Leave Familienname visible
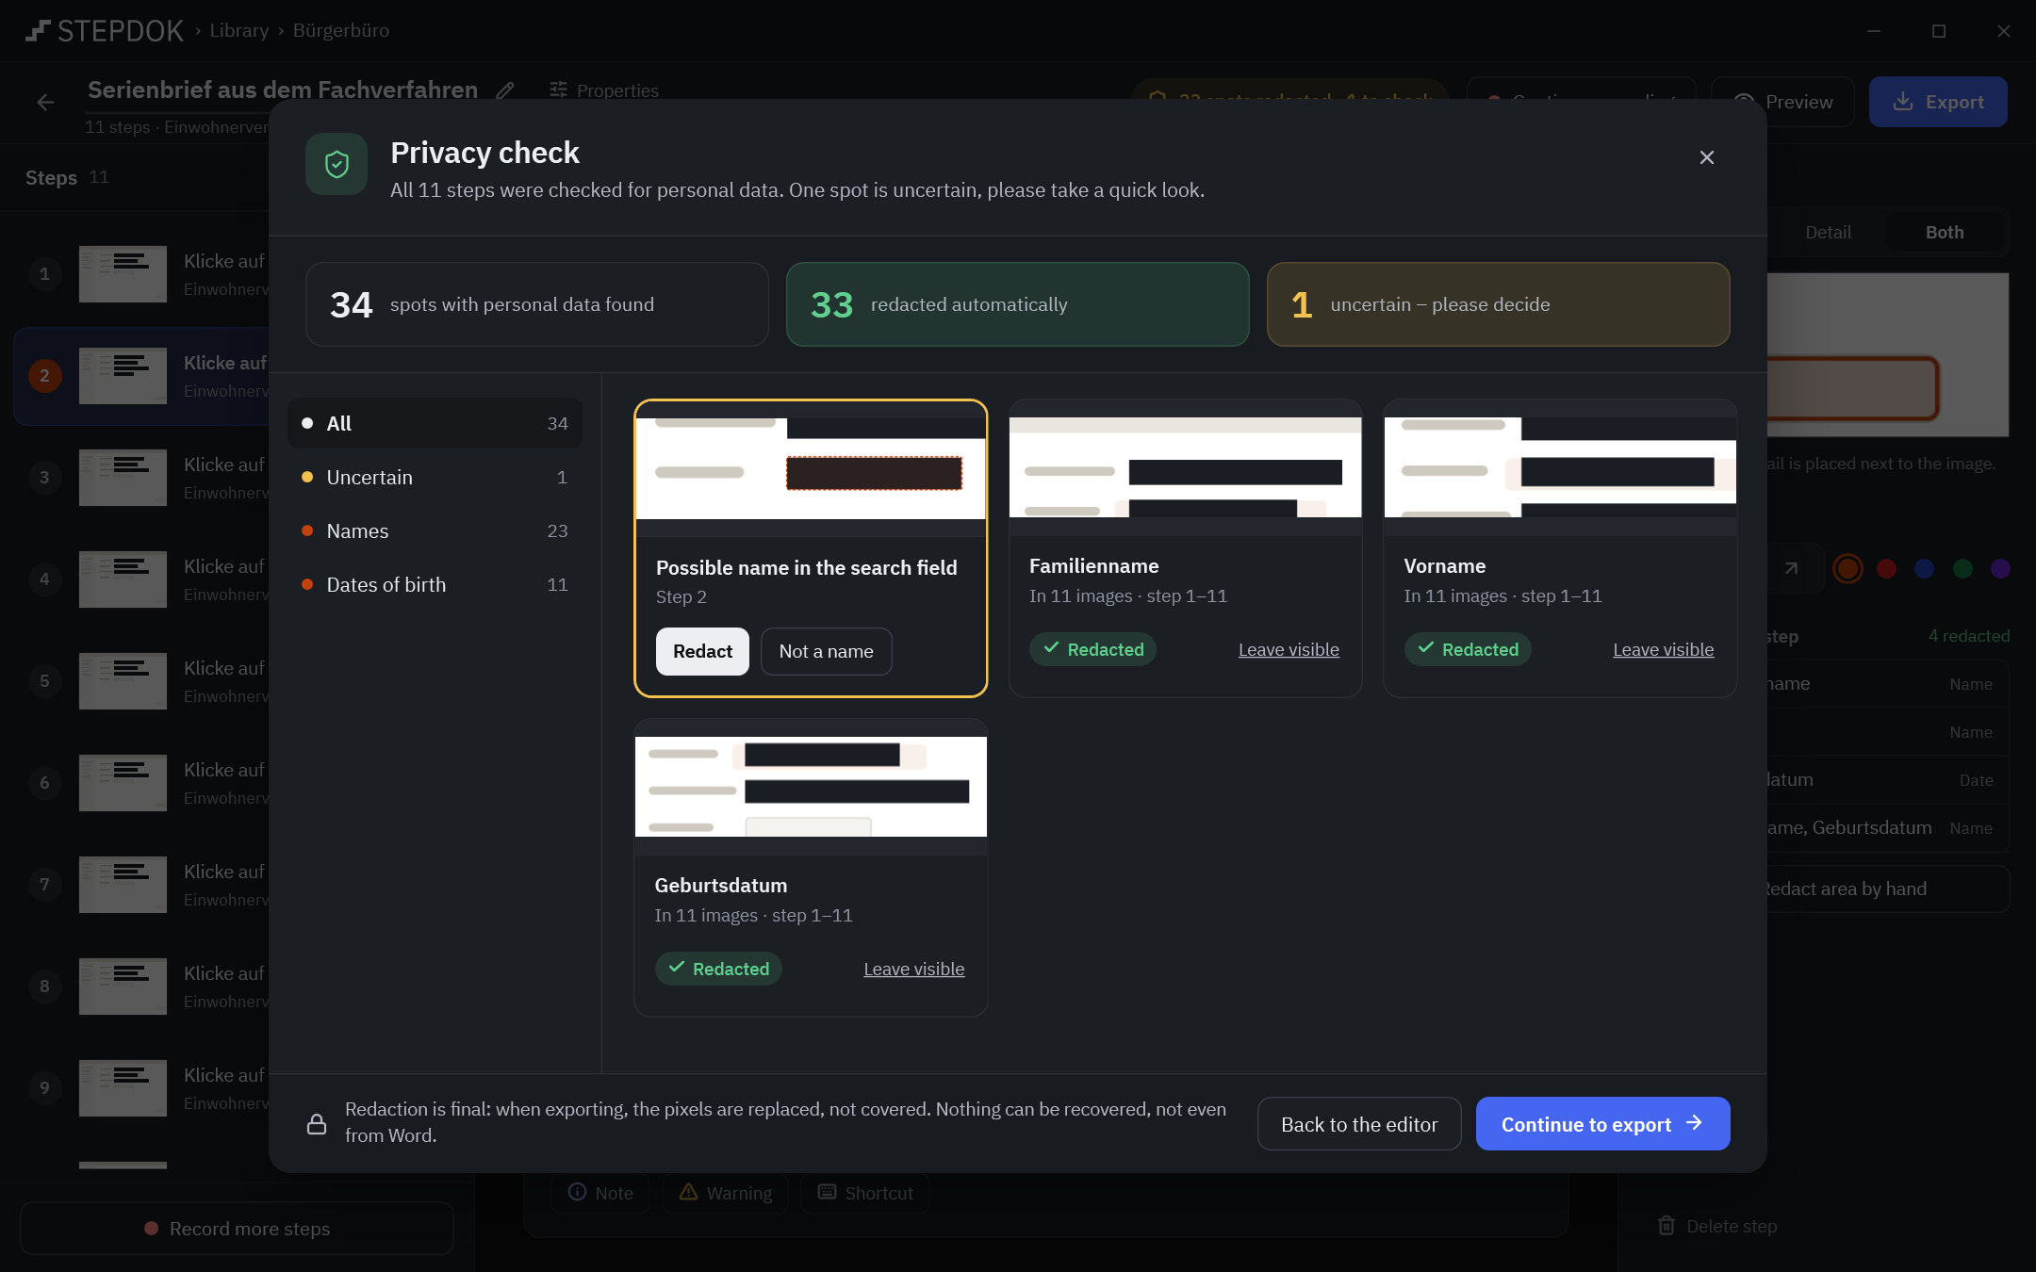This screenshot has width=2036, height=1272. tap(1289, 649)
